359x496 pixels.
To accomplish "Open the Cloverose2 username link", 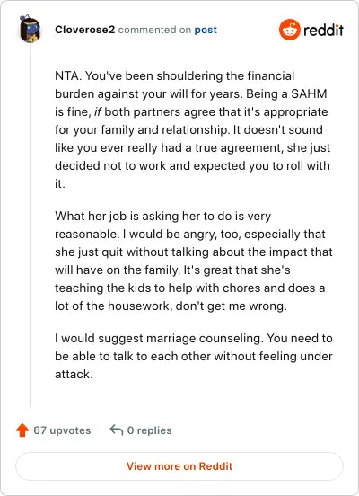I will click(x=84, y=30).
